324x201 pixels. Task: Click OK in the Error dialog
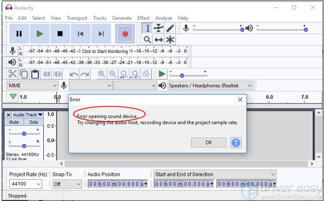pyautogui.click(x=208, y=142)
